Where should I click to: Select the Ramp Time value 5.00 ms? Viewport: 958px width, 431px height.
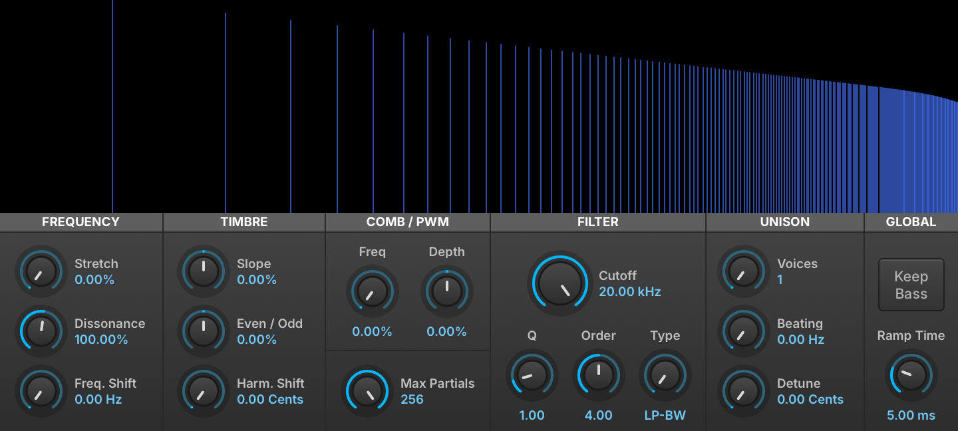[x=911, y=416]
